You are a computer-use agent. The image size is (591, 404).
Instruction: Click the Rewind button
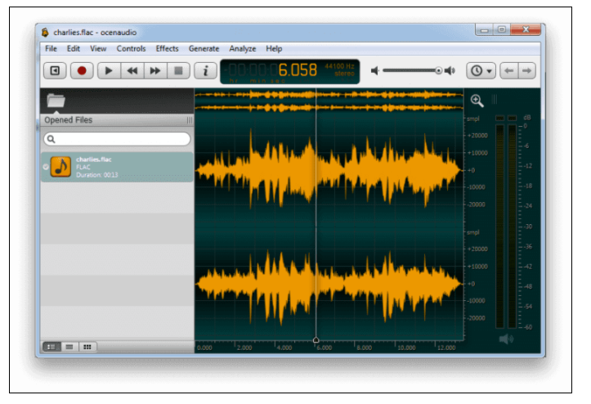[132, 71]
